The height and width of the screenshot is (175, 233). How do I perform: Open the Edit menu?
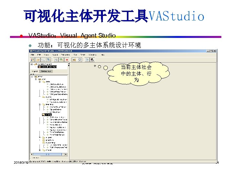(39, 55)
